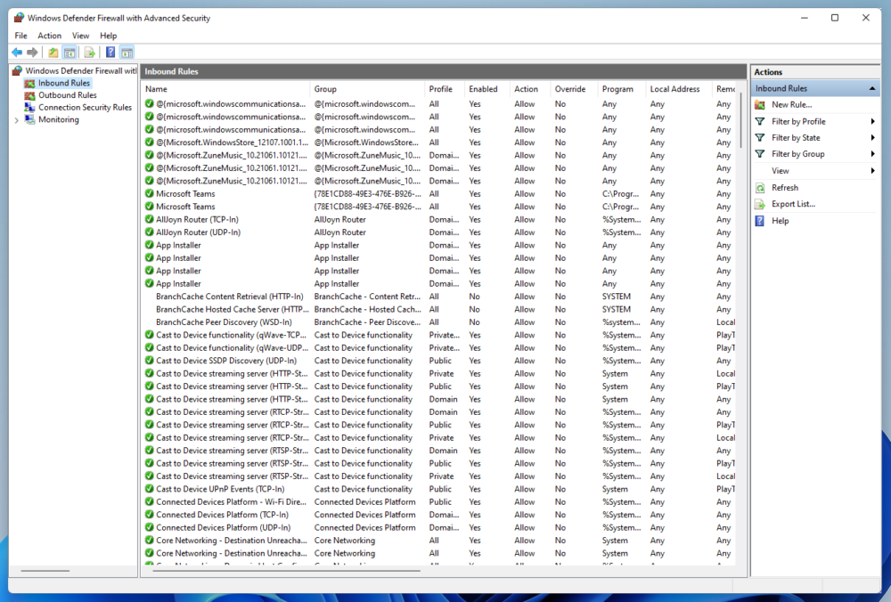Viewport: 891px width, 602px height.
Task: Expand the Monitoring tree node
Action: tap(16, 120)
